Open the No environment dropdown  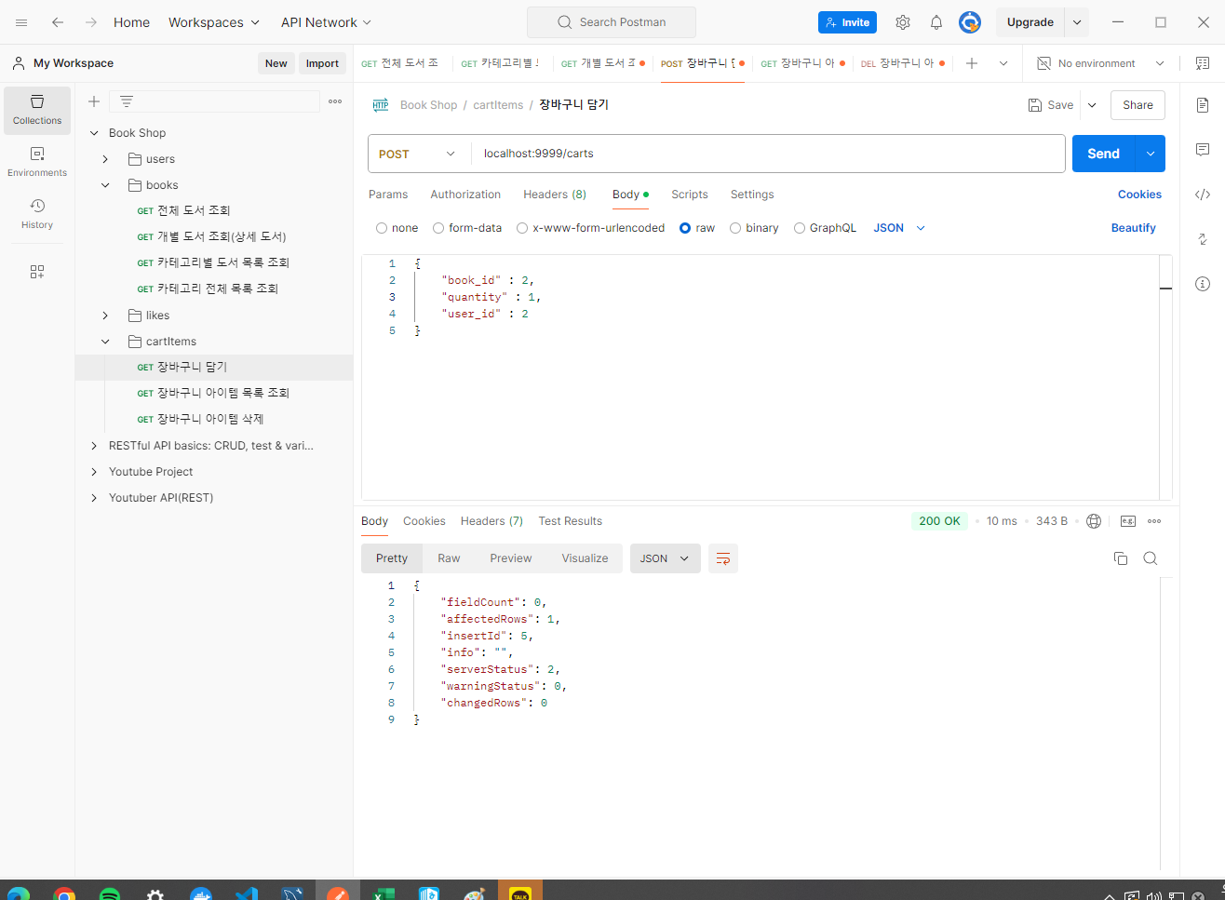click(x=1100, y=63)
